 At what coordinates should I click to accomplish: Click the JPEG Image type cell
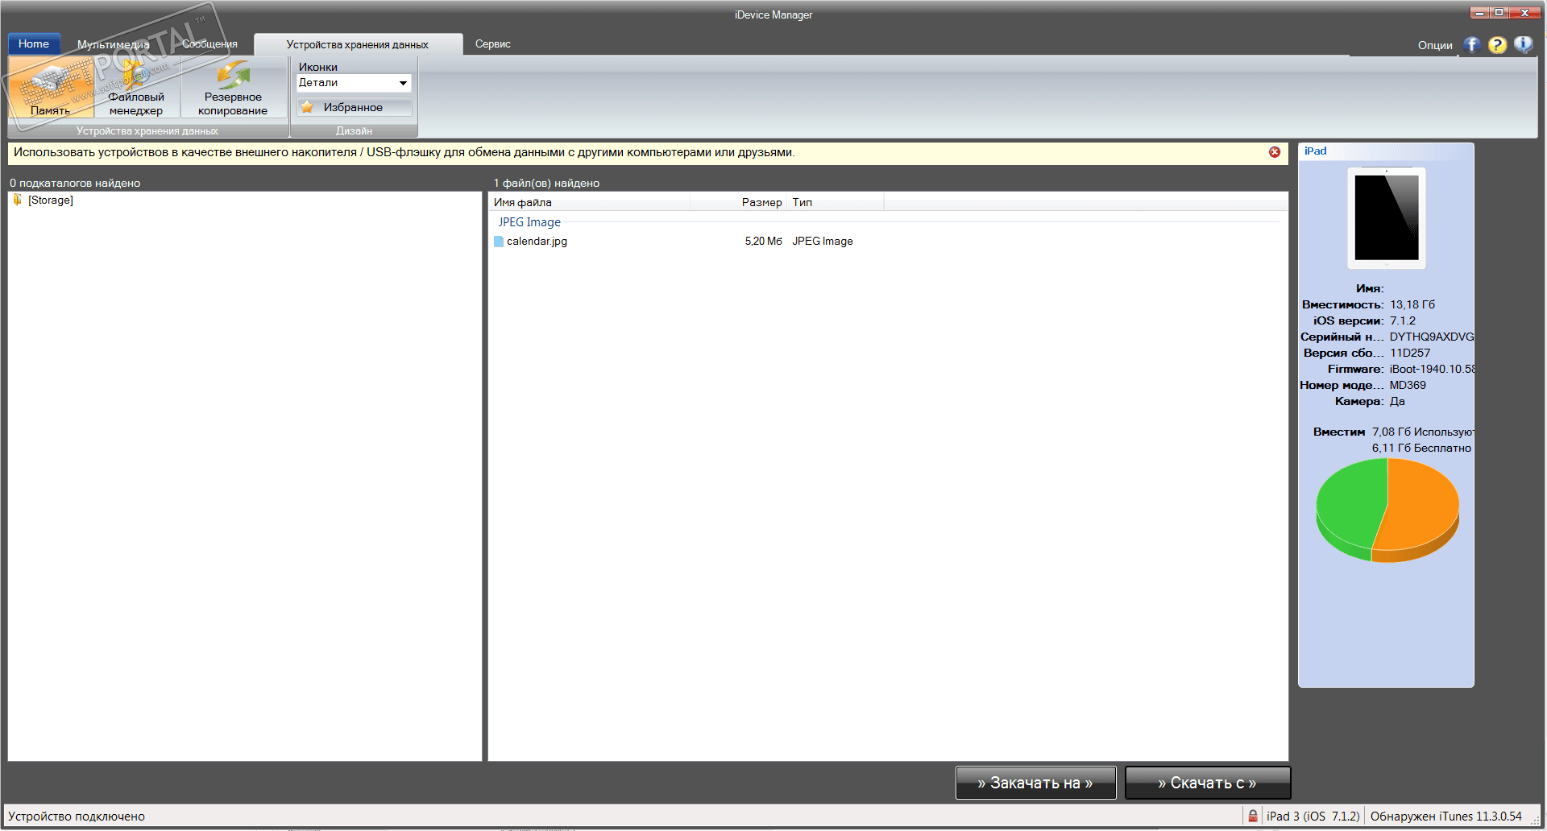[823, 242]
